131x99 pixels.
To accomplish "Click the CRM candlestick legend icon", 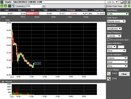I will pyautogui.click(x=3, y=20).
